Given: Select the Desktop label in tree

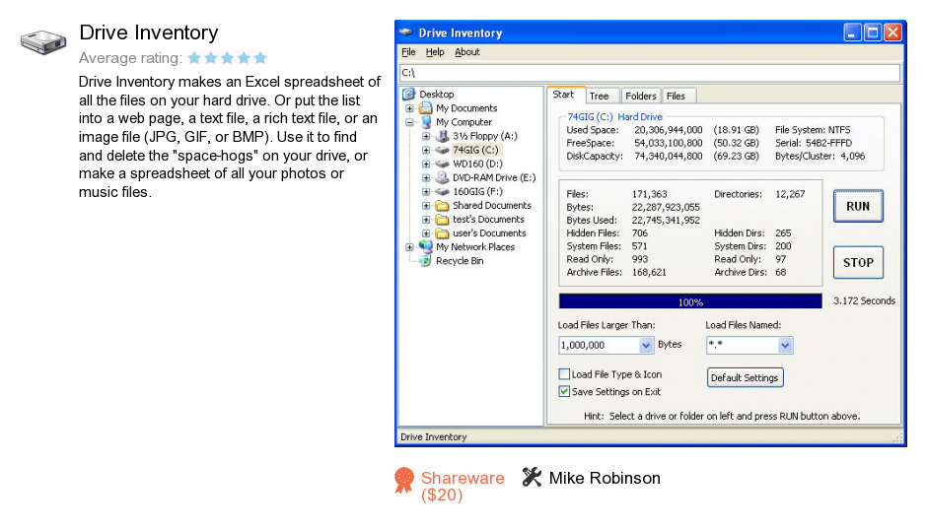Looking at the screenshot, I should pyautogui.click(x=437, y=94).
